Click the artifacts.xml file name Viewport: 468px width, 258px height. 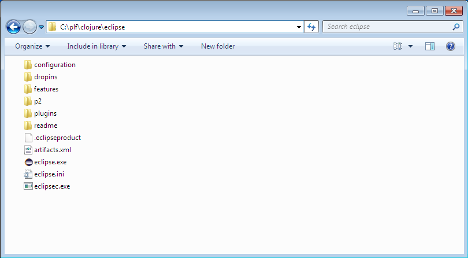pyautogui.click(x=53, y=150)
